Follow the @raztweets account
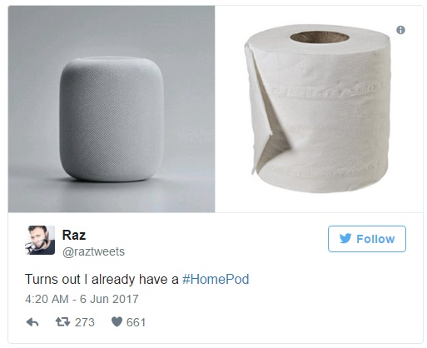Screen dimensions: 427x348 pos(367,239)
